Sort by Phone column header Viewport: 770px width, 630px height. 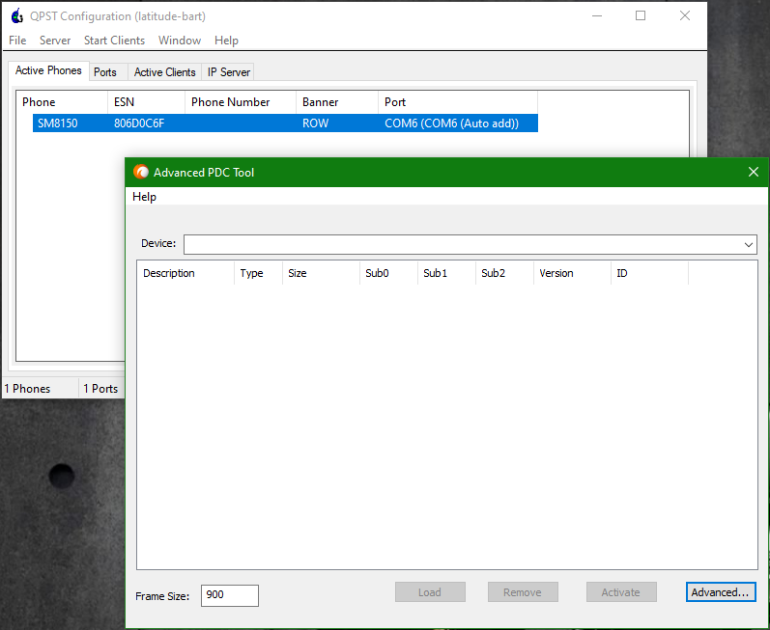click(x=62, y=102)
